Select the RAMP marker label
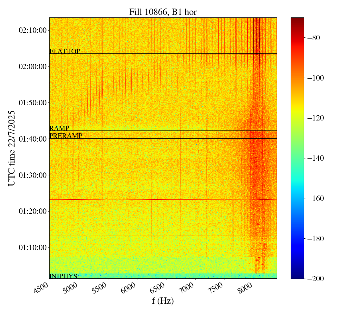The image size is (342, 314). click(59, 128)
